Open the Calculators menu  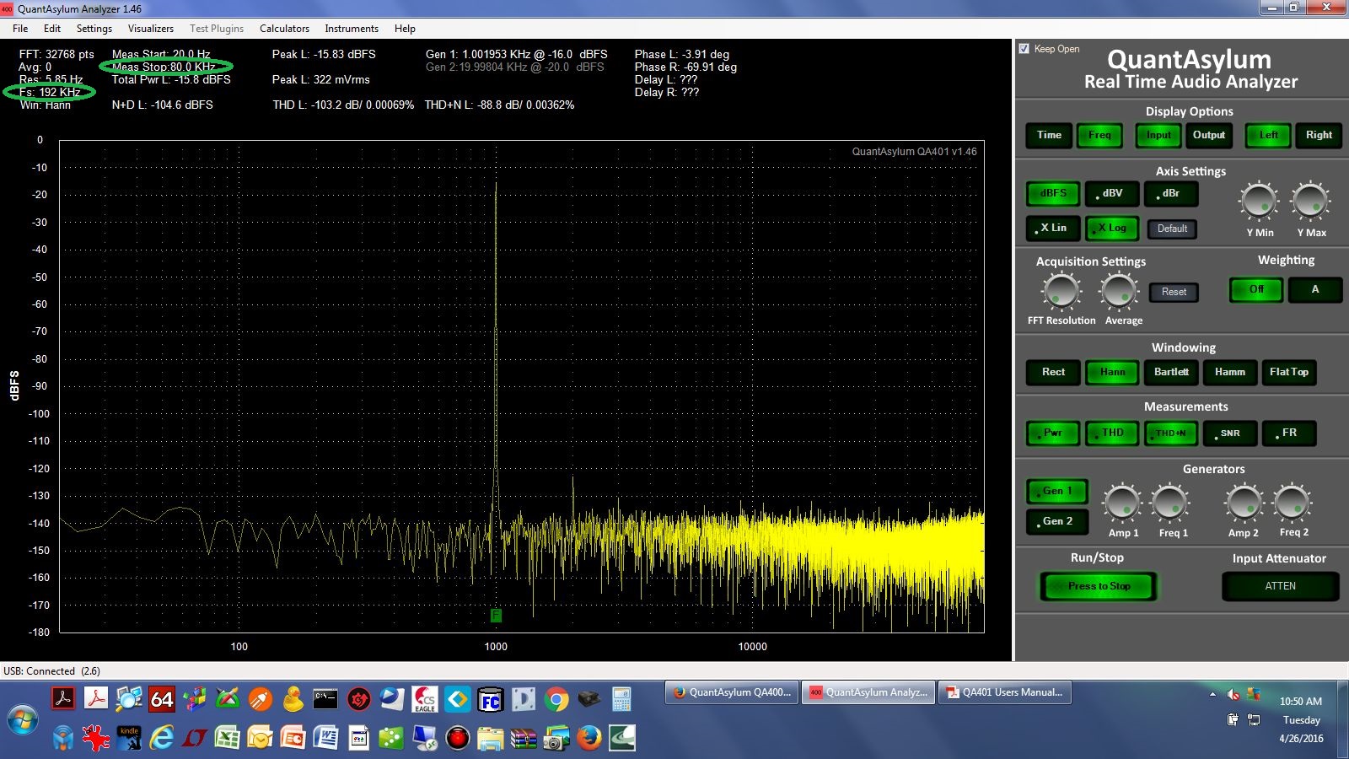(x=284, y=29)
